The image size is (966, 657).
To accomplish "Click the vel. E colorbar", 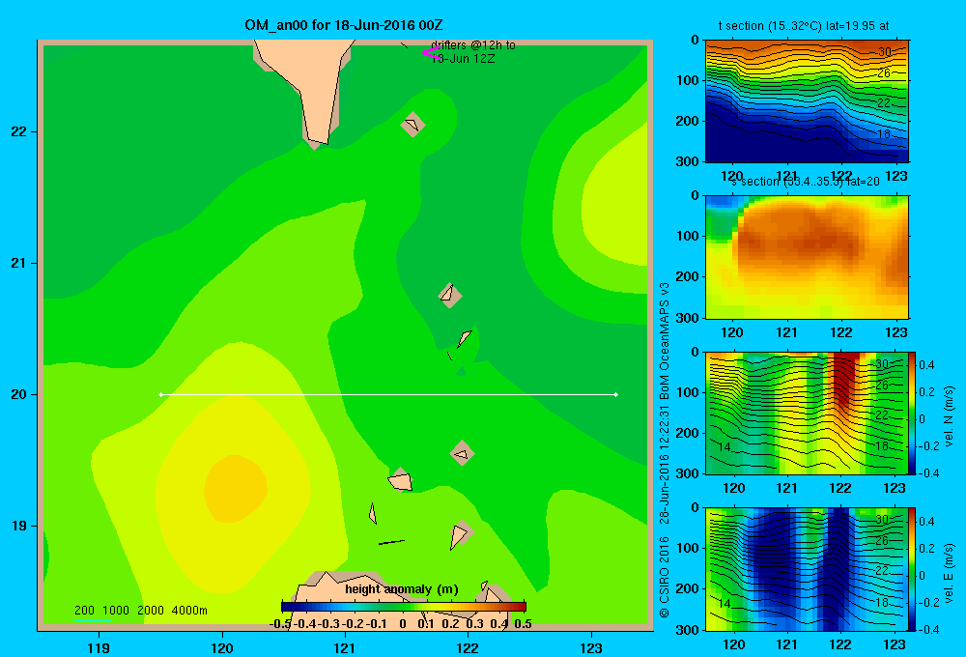I will [x=912, y=569].
